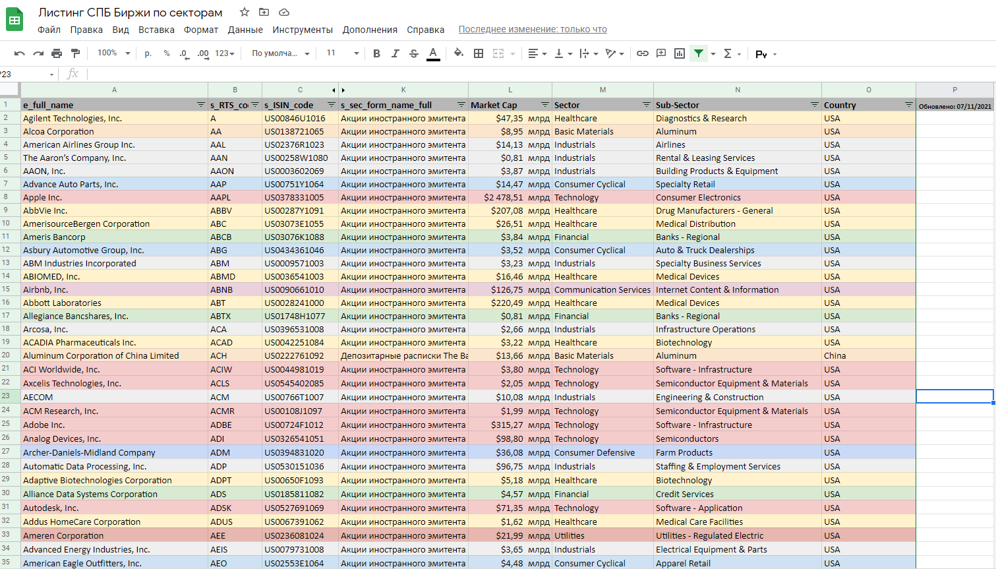The width and height of the screenshot is (996, 569).
Task: Toggle bold formatting
Action: pos(376,53)
